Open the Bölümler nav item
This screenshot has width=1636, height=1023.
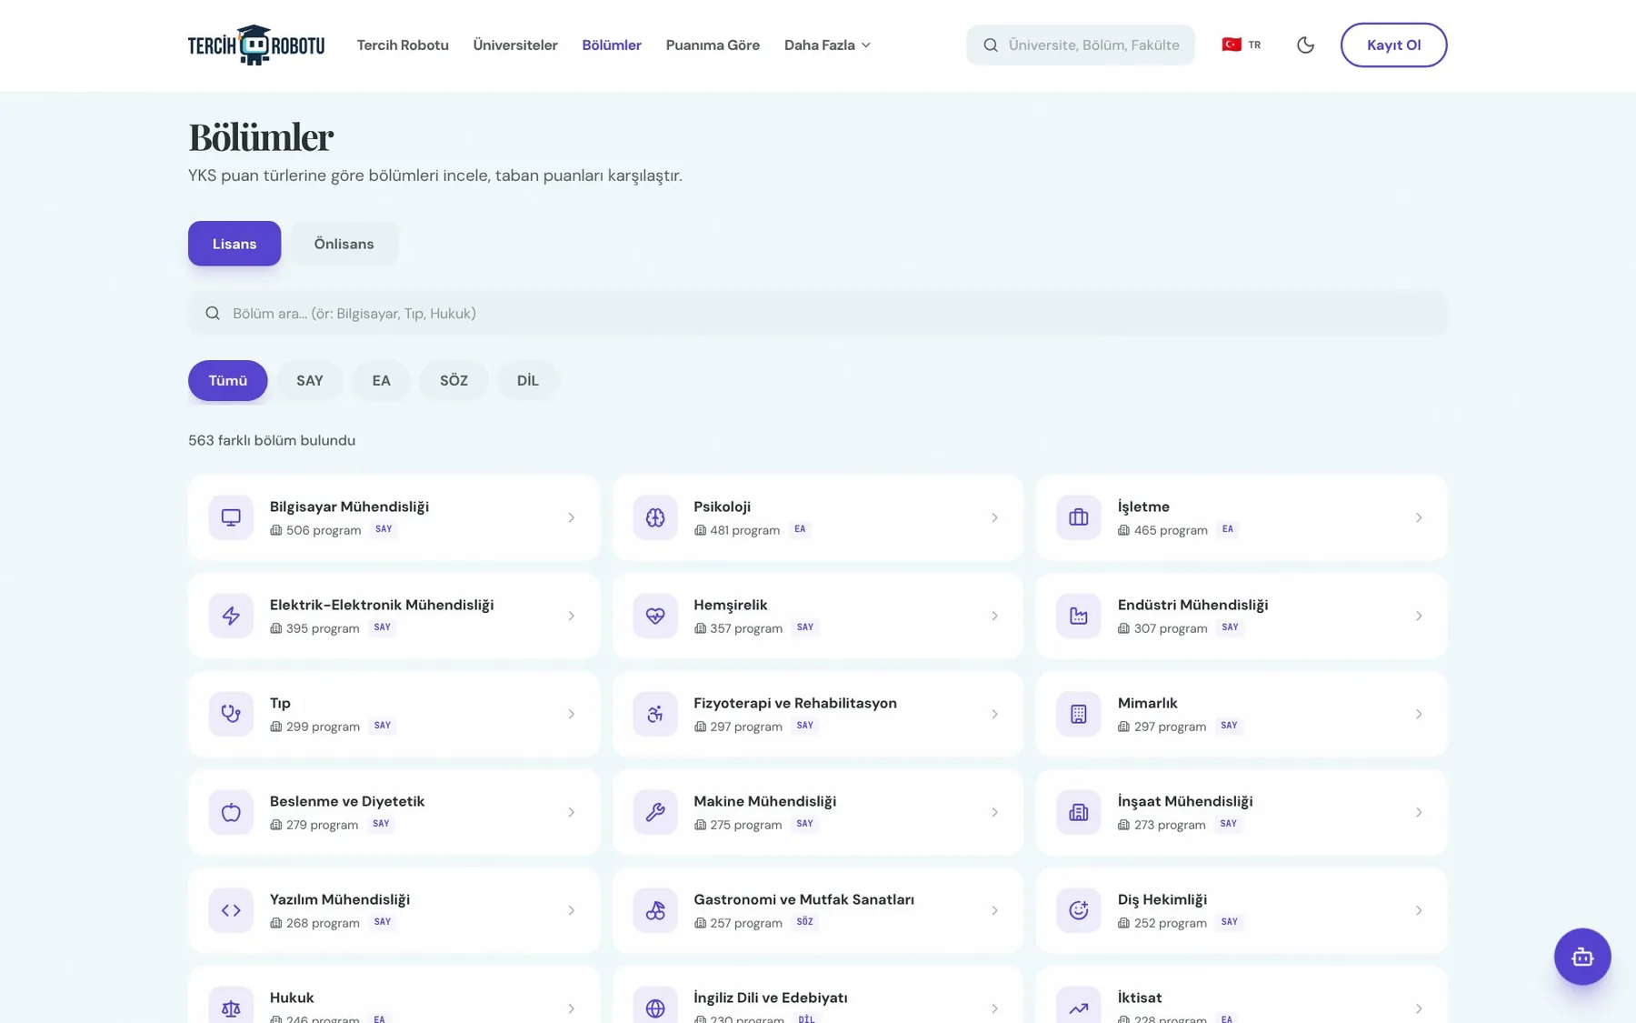click(612, 45)
